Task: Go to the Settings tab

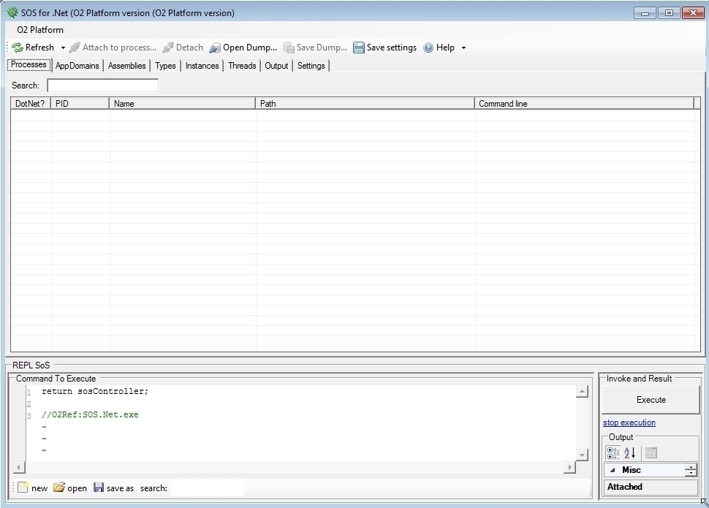Action: click(x=311, y=66)
